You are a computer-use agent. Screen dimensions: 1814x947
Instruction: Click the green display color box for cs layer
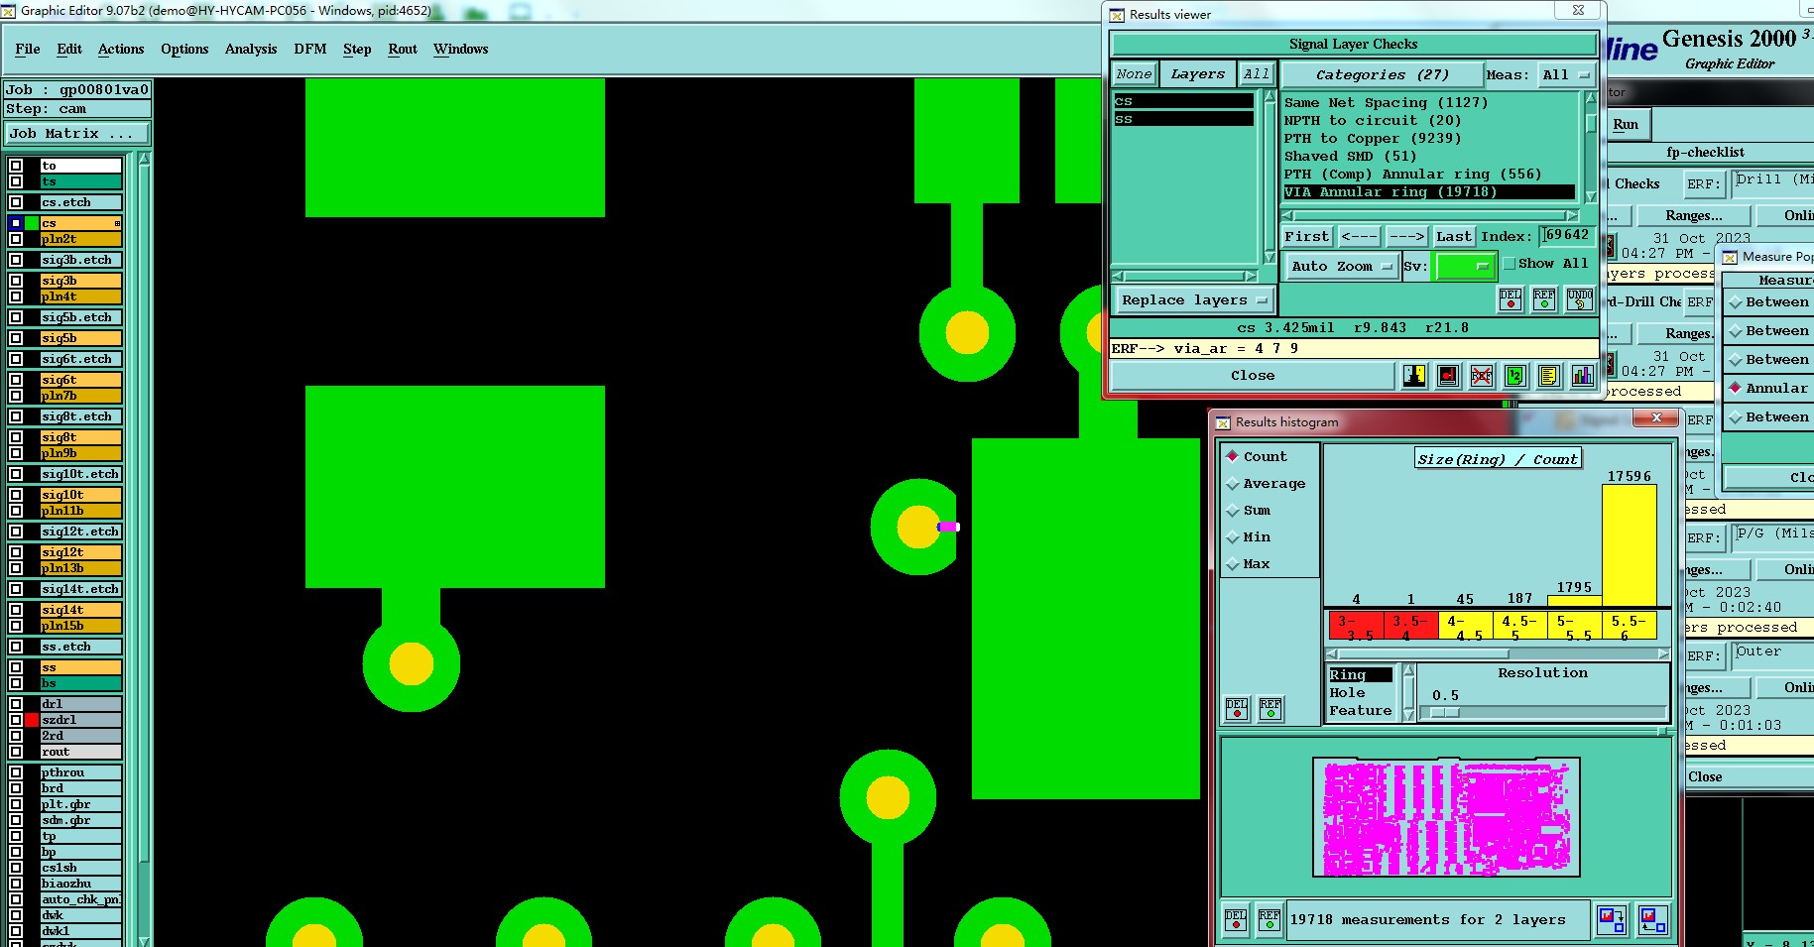[x=32, y=223]
